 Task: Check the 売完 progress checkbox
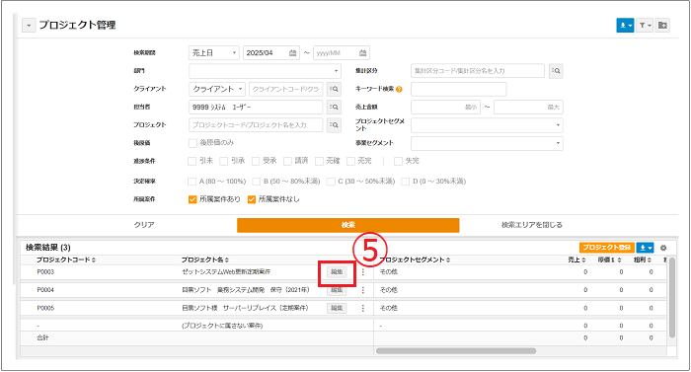coord(351,161)
